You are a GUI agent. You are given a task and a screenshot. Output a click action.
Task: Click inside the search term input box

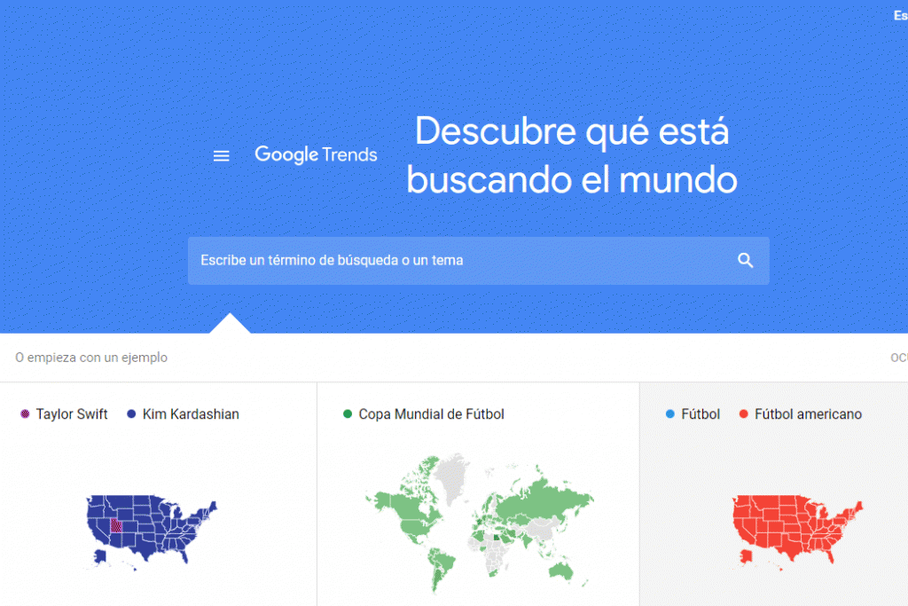click(399, 260)
